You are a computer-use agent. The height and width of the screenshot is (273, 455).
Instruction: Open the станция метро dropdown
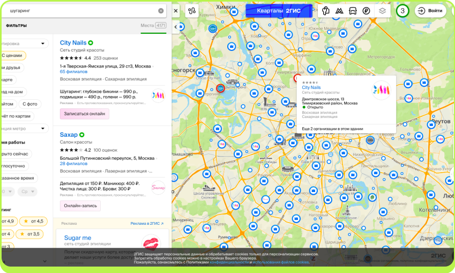[25, 128]
